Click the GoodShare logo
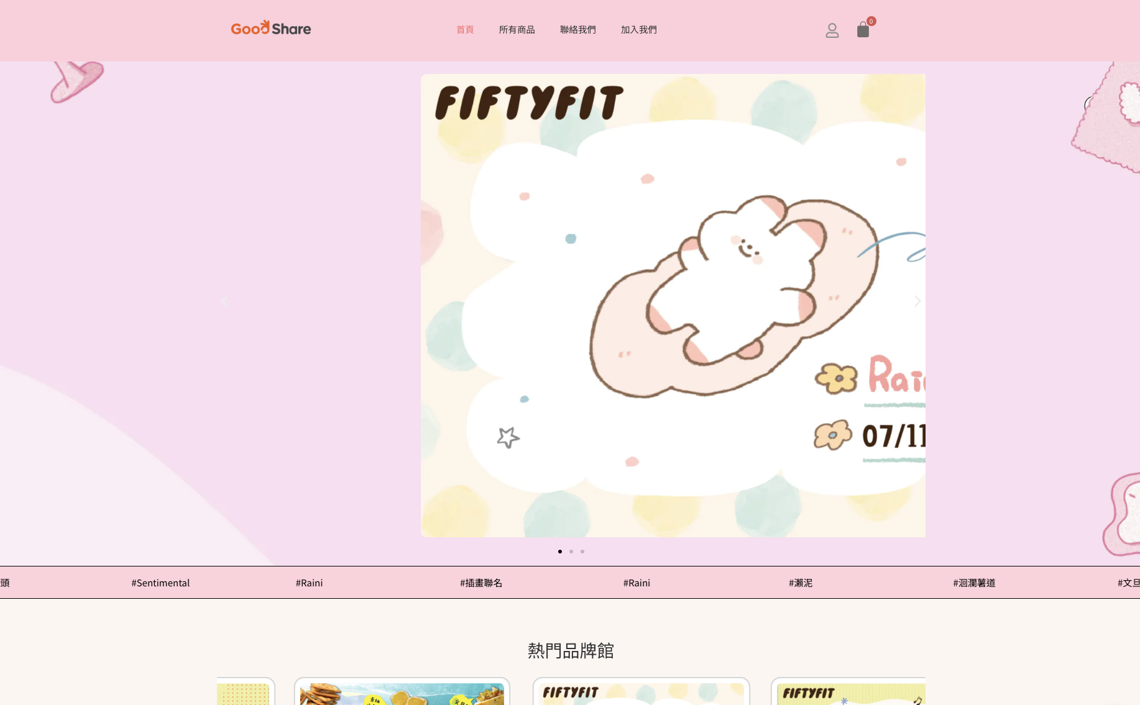1140x705 pixels. tap(271, 29)
